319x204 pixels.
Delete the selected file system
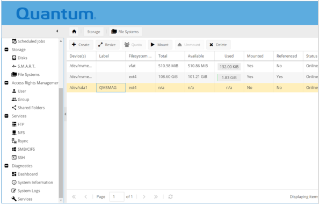click(x=218, y=45)
